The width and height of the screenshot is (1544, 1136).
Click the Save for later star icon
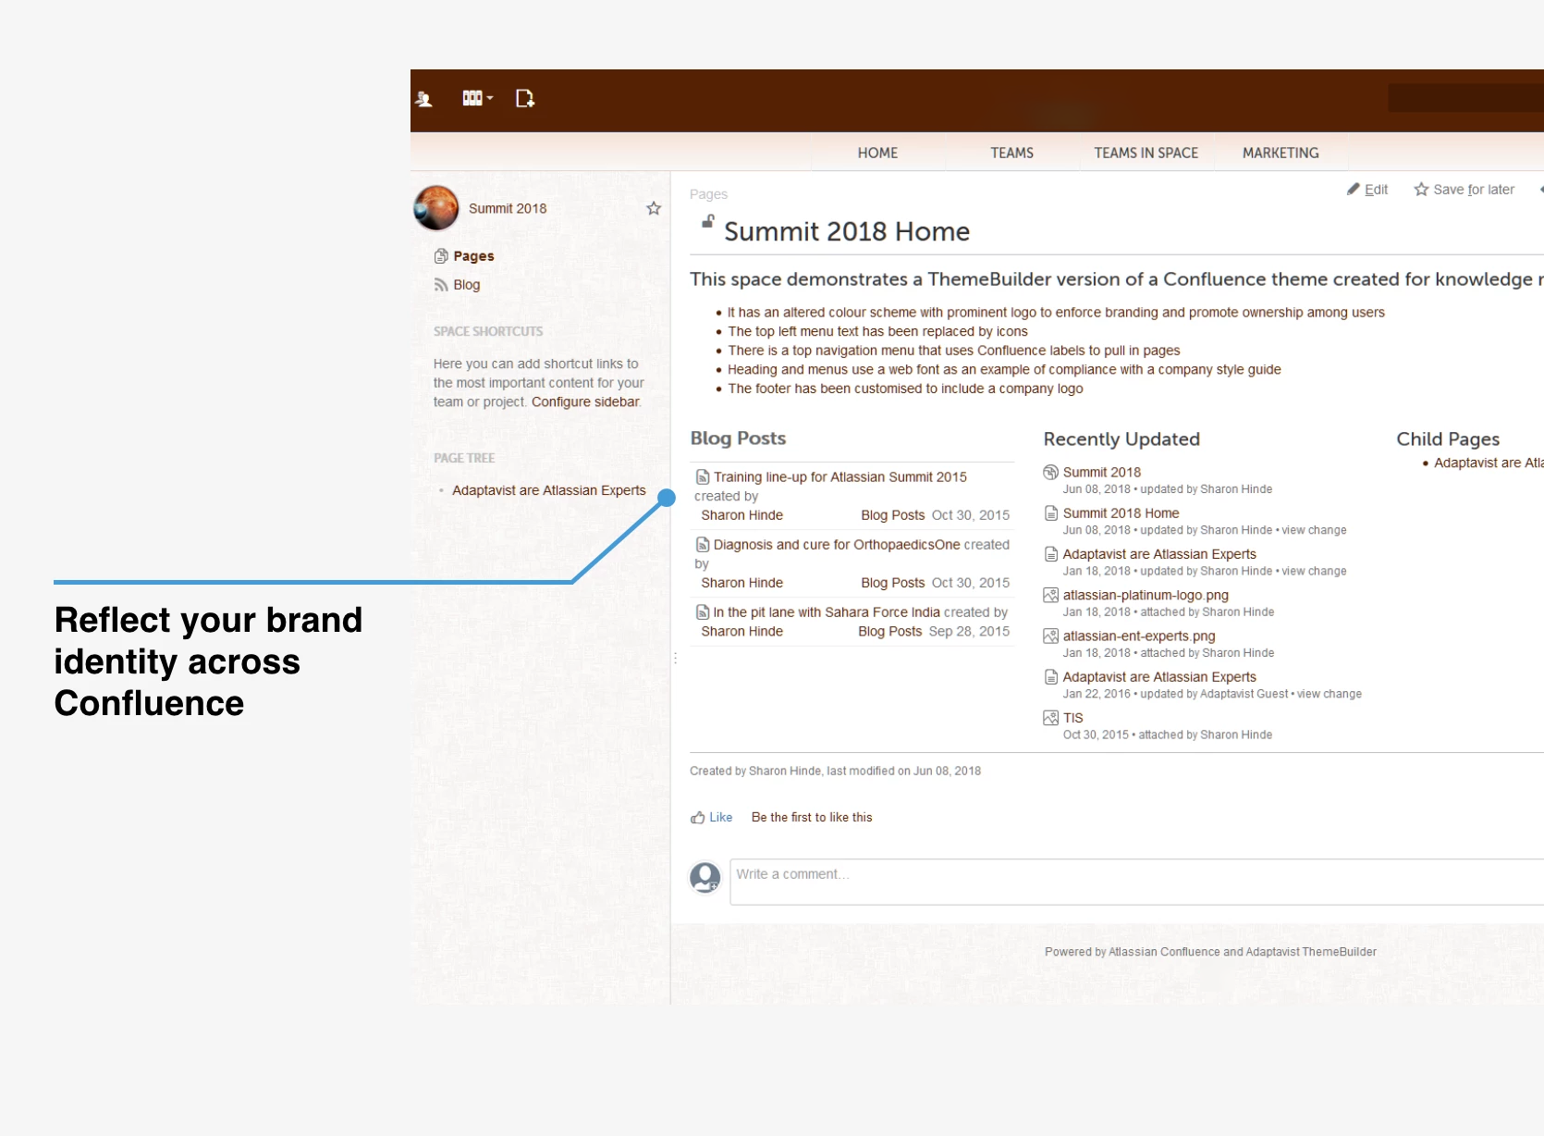click(1421, 189)
